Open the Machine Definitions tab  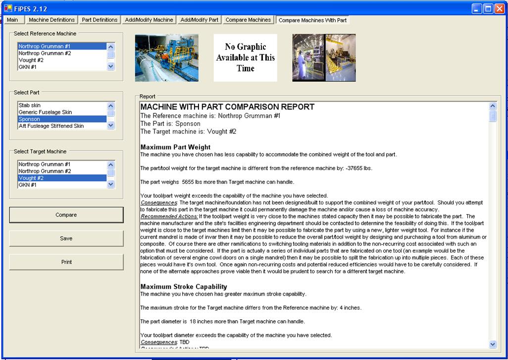[x=51, y=20]
